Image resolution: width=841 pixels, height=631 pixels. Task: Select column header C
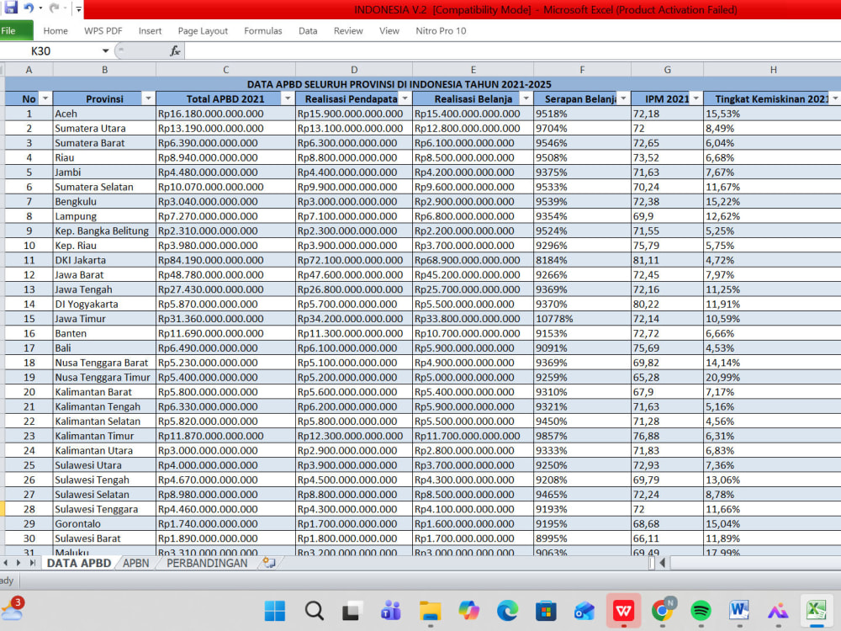tap(225, 70)
